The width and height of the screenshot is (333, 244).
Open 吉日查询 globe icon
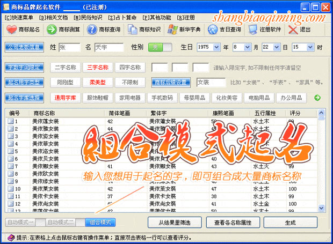[x=213, y=29]
